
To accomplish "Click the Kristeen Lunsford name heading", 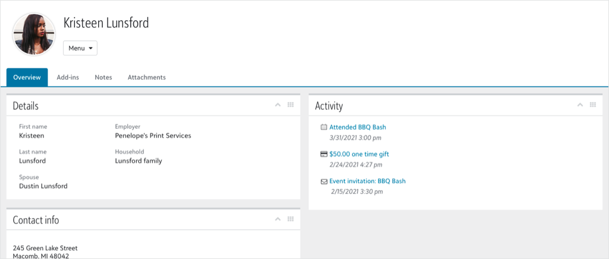I will coord(106,23).
